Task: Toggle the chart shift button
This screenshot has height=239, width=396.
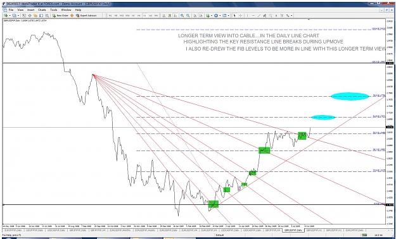Action: 201,15
